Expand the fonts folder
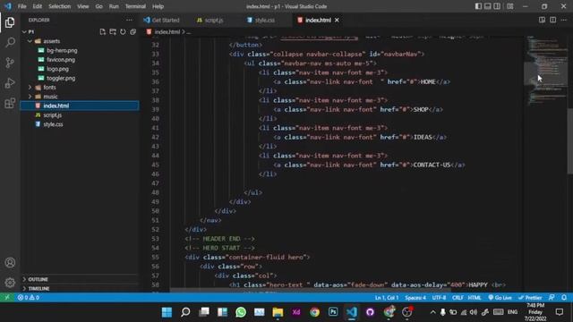This screenshot has width=573, height=322. tap(30, 88)
